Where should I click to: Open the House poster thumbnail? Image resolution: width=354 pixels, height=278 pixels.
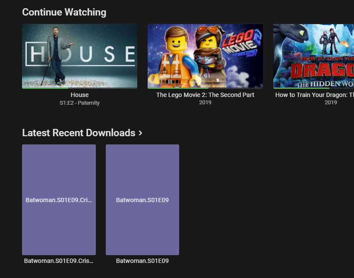point(79,56)
